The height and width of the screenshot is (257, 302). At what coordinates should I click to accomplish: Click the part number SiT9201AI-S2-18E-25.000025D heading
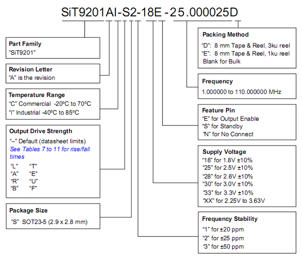pos(150,12)
